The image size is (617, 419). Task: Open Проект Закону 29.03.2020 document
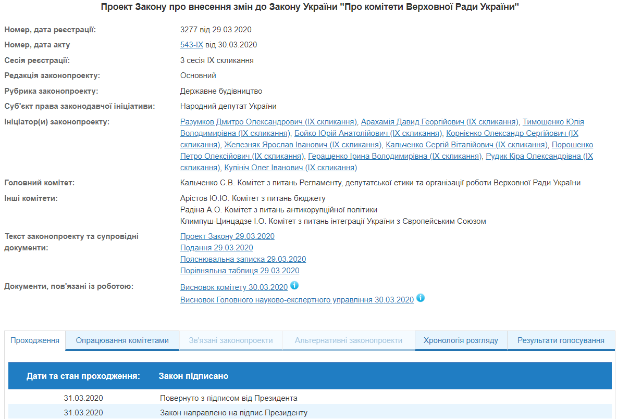(227, 236)
